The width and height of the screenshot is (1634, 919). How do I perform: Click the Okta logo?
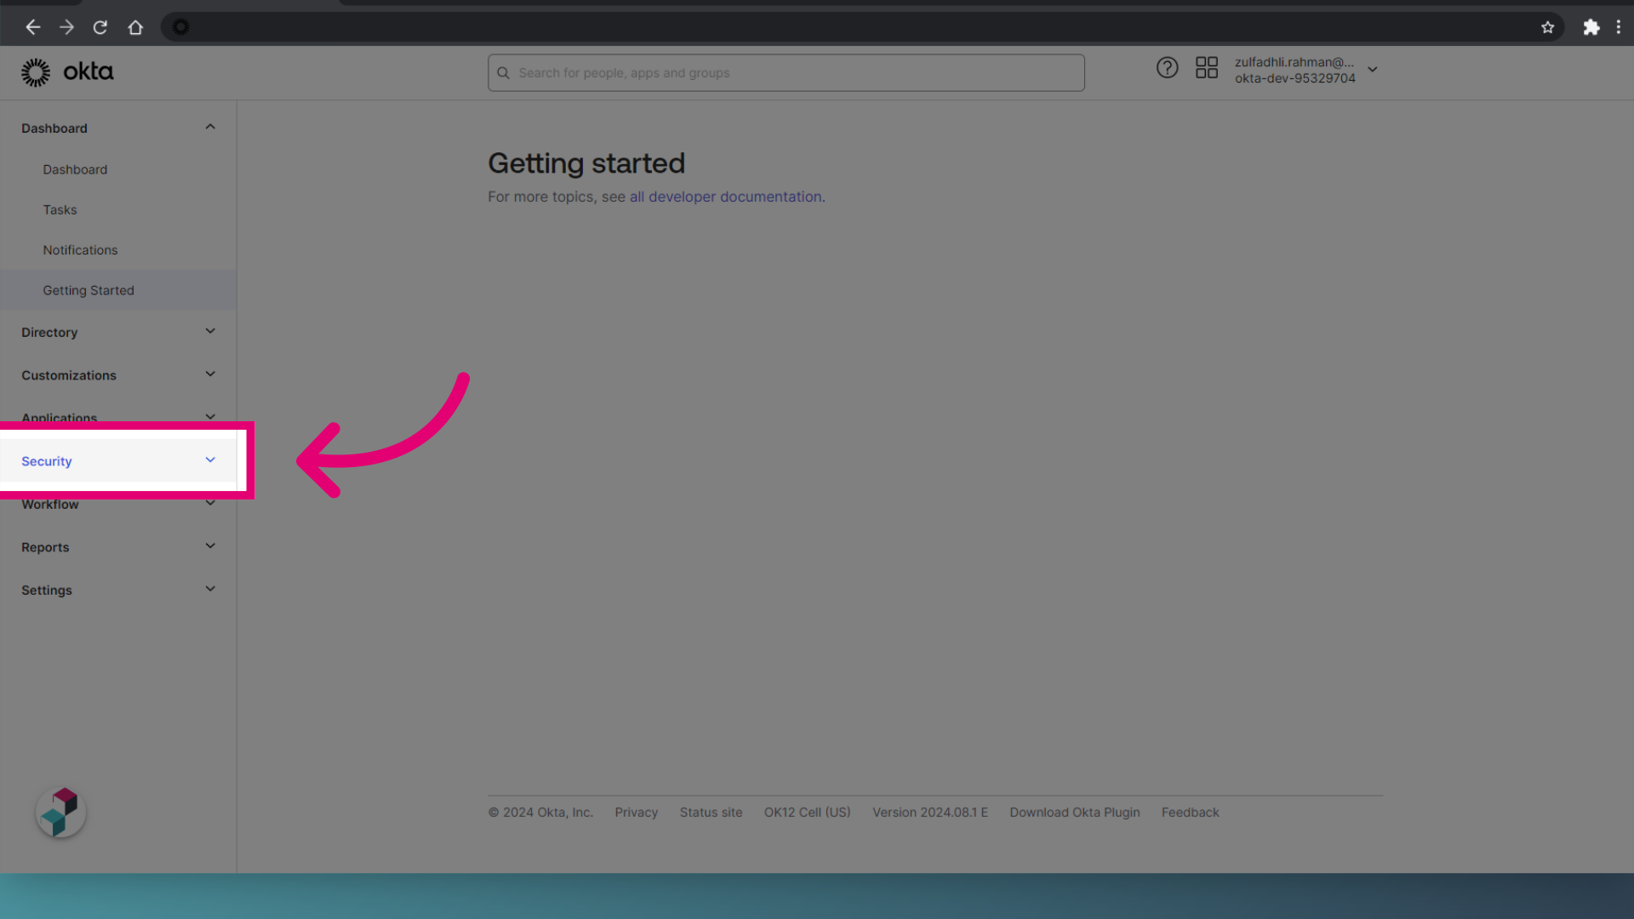click(x=67, y=72)
